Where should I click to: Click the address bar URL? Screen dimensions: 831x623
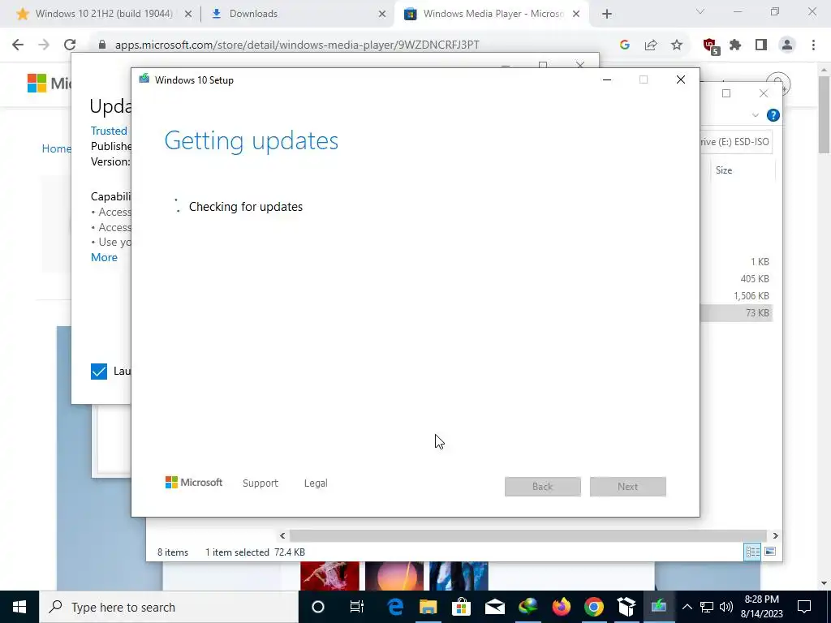click(297, 45)
